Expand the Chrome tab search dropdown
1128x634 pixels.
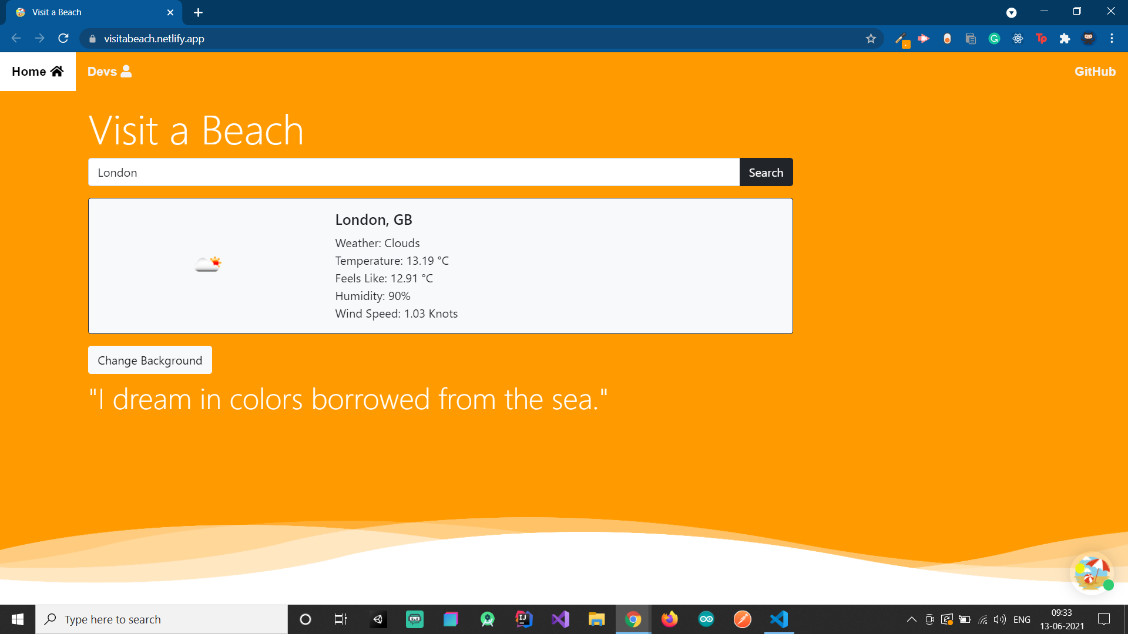coord(1011,12)
